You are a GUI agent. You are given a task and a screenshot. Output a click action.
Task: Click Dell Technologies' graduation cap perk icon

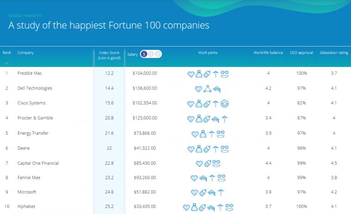(216, 89)
